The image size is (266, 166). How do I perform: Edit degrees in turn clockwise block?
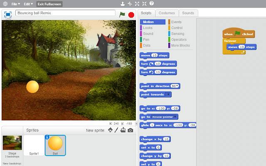pyautogui.click(x=158, y=64)
